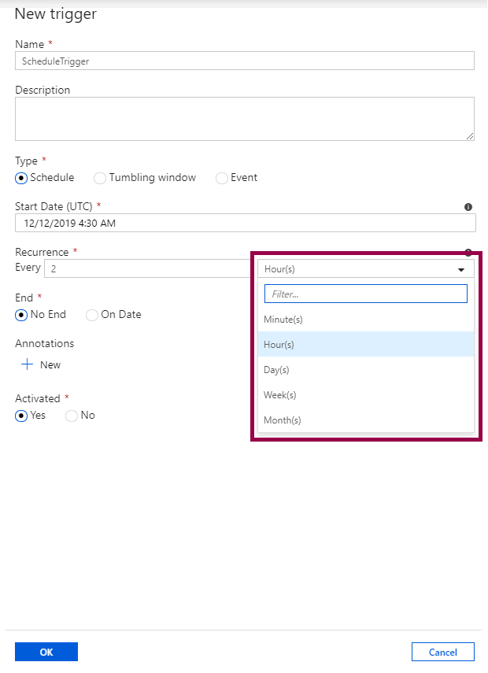Click the Start Date info icon

pos(468,207)
